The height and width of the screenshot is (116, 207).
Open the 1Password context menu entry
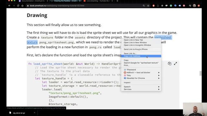point(141,70)
